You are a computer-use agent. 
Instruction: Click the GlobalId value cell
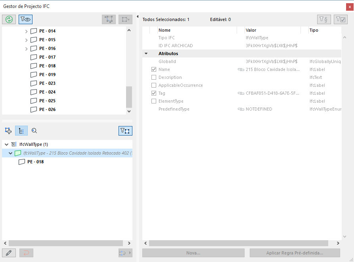pyautogui.click(x=272, y=61)
